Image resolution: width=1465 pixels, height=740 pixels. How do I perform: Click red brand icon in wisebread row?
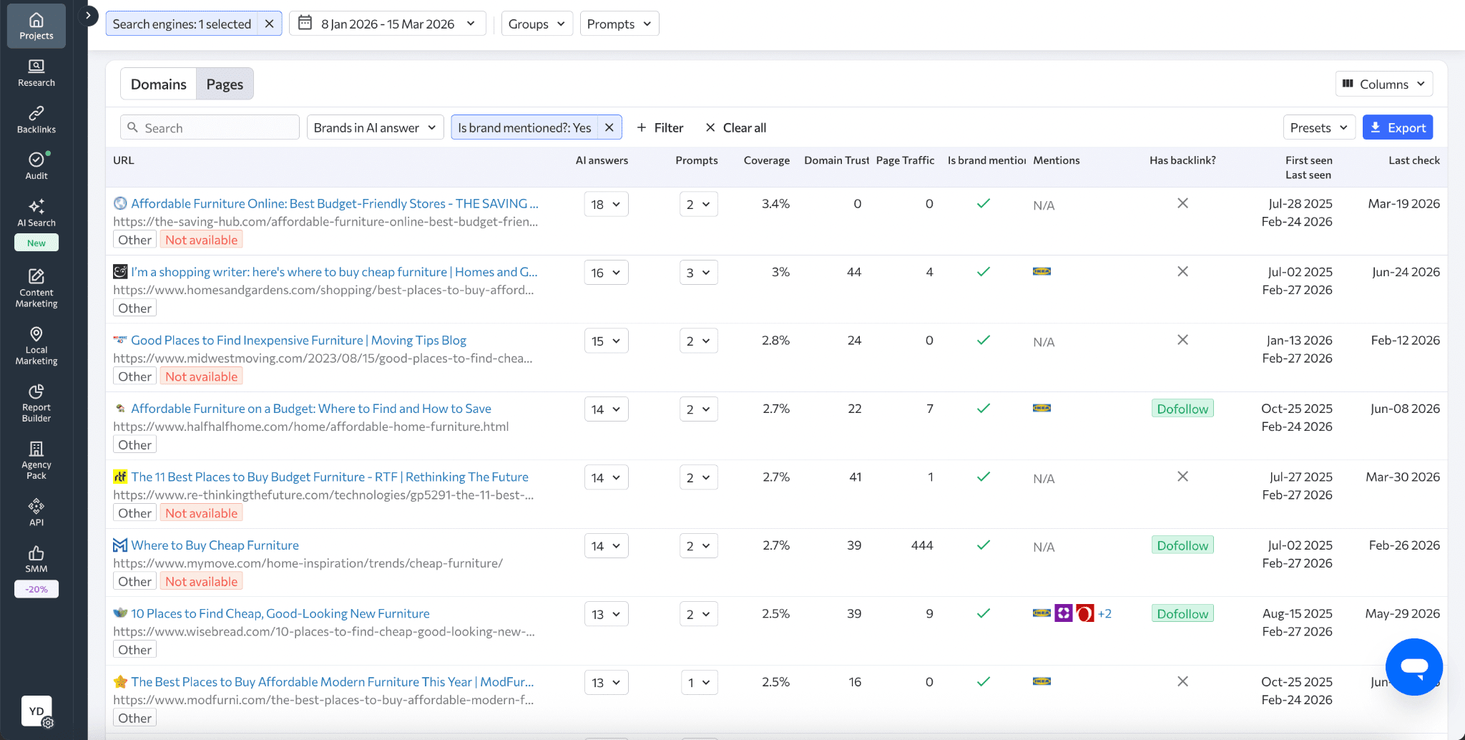point(1084,613)
